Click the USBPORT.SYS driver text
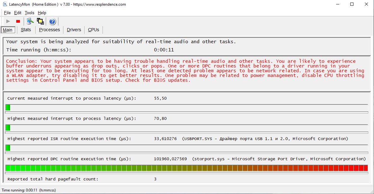 pyautogui.click(x=265, y=139)
